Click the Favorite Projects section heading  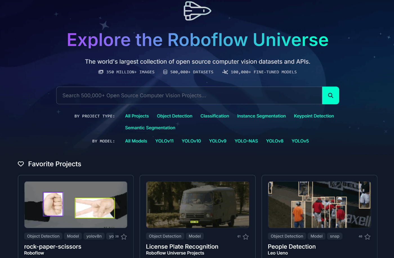pos(55,164)
